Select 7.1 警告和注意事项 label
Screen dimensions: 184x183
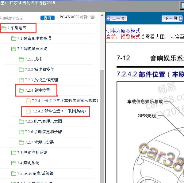coord(34,38)
